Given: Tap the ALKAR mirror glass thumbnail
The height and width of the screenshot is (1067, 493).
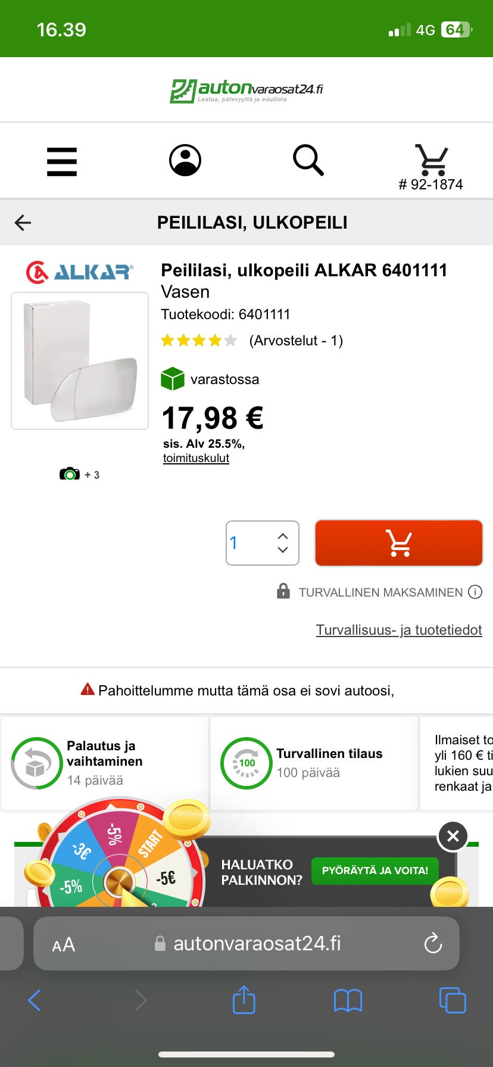Looking at the screenshot, I should pyautogui.click(x=80, y=361).
